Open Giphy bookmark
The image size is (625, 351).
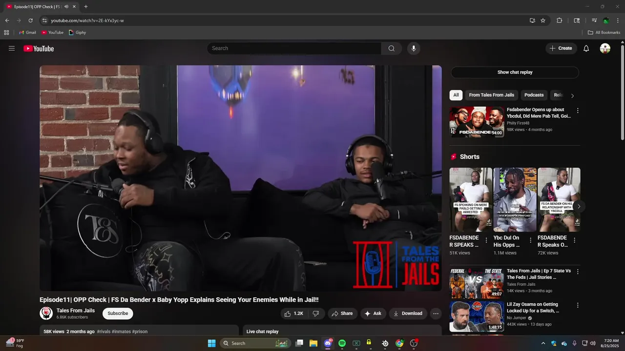point(78,33)
